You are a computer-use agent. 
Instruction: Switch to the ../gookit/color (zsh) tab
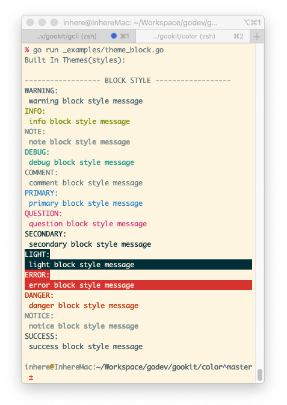pos(193,36)
